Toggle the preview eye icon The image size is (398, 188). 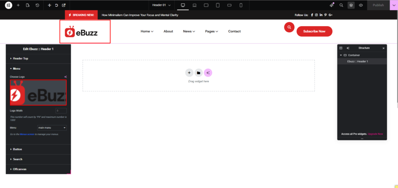(x=361, y=5)
